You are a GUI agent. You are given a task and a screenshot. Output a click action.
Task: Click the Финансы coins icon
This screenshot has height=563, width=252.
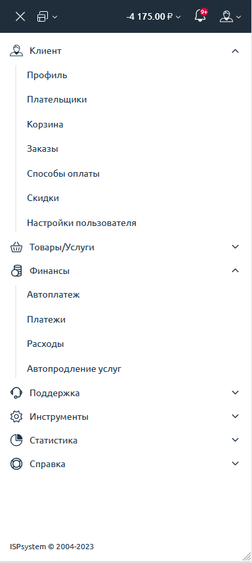tap(16, 271)
